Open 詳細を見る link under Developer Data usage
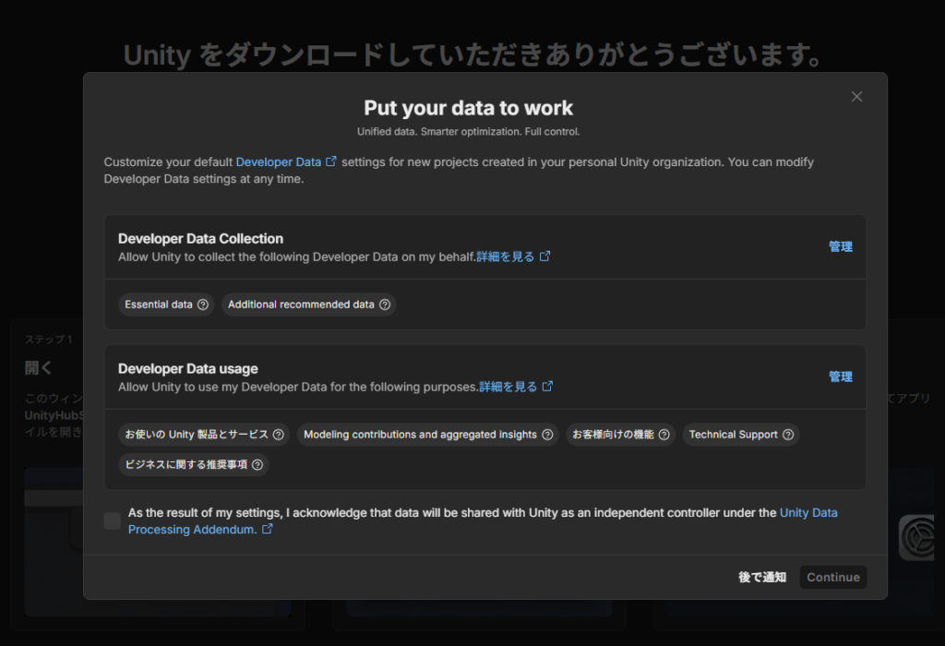The height and width of the screenshot is (646, 945). (x=508, y=387)
